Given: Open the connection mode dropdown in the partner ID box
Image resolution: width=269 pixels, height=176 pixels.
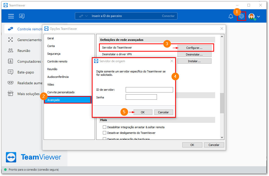Looking at the screenshot, I should [83, 16].
